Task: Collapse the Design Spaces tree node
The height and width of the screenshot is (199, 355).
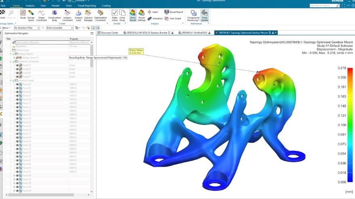Action: (11, 54)
